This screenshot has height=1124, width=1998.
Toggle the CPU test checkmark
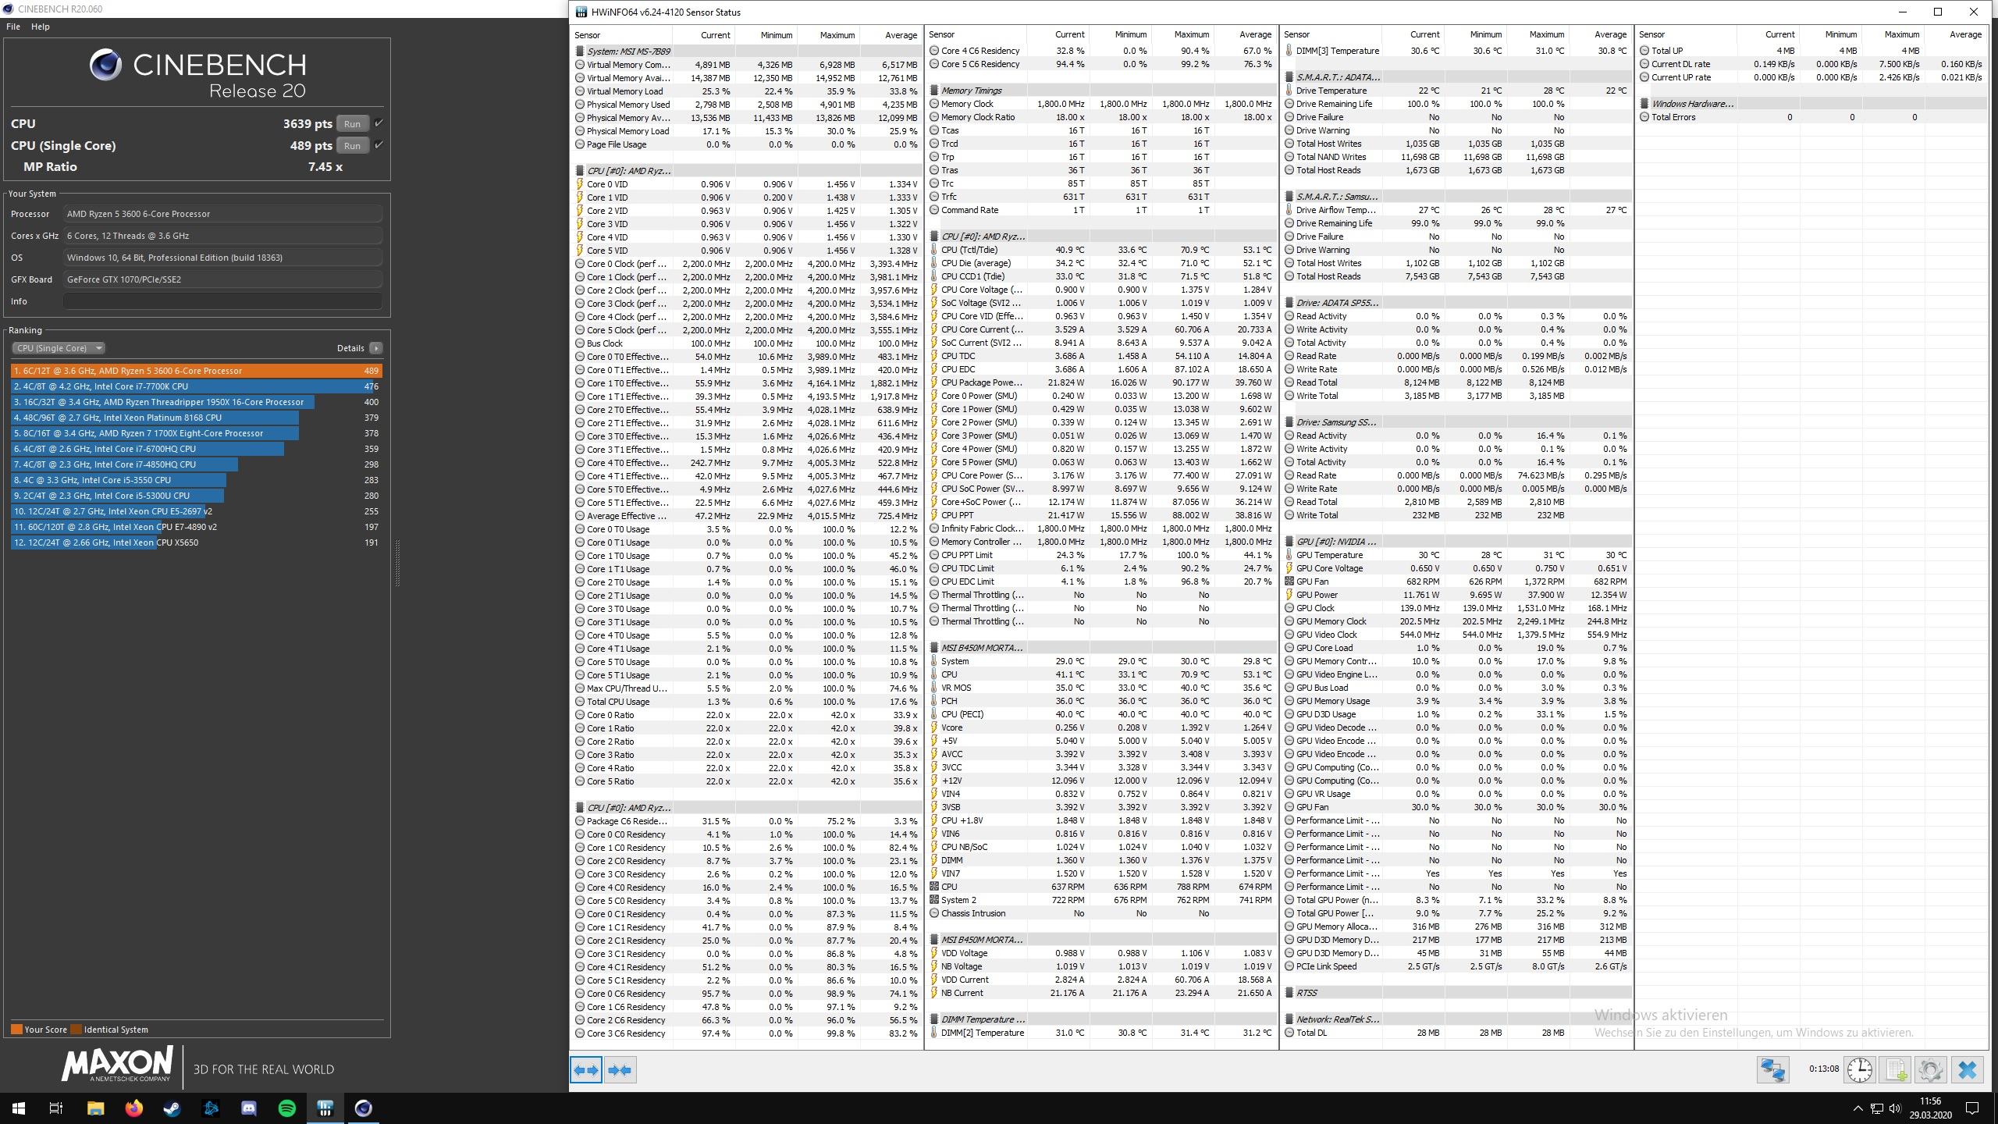(379, 123)
